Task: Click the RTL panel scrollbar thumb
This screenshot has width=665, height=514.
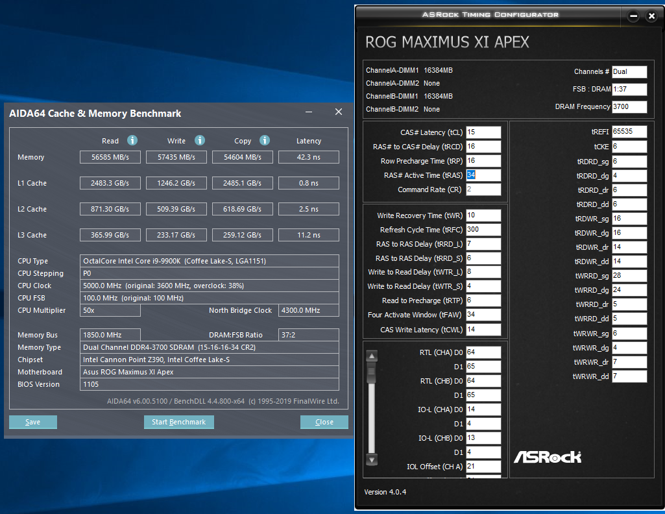Action: click(x=372, y=373)
